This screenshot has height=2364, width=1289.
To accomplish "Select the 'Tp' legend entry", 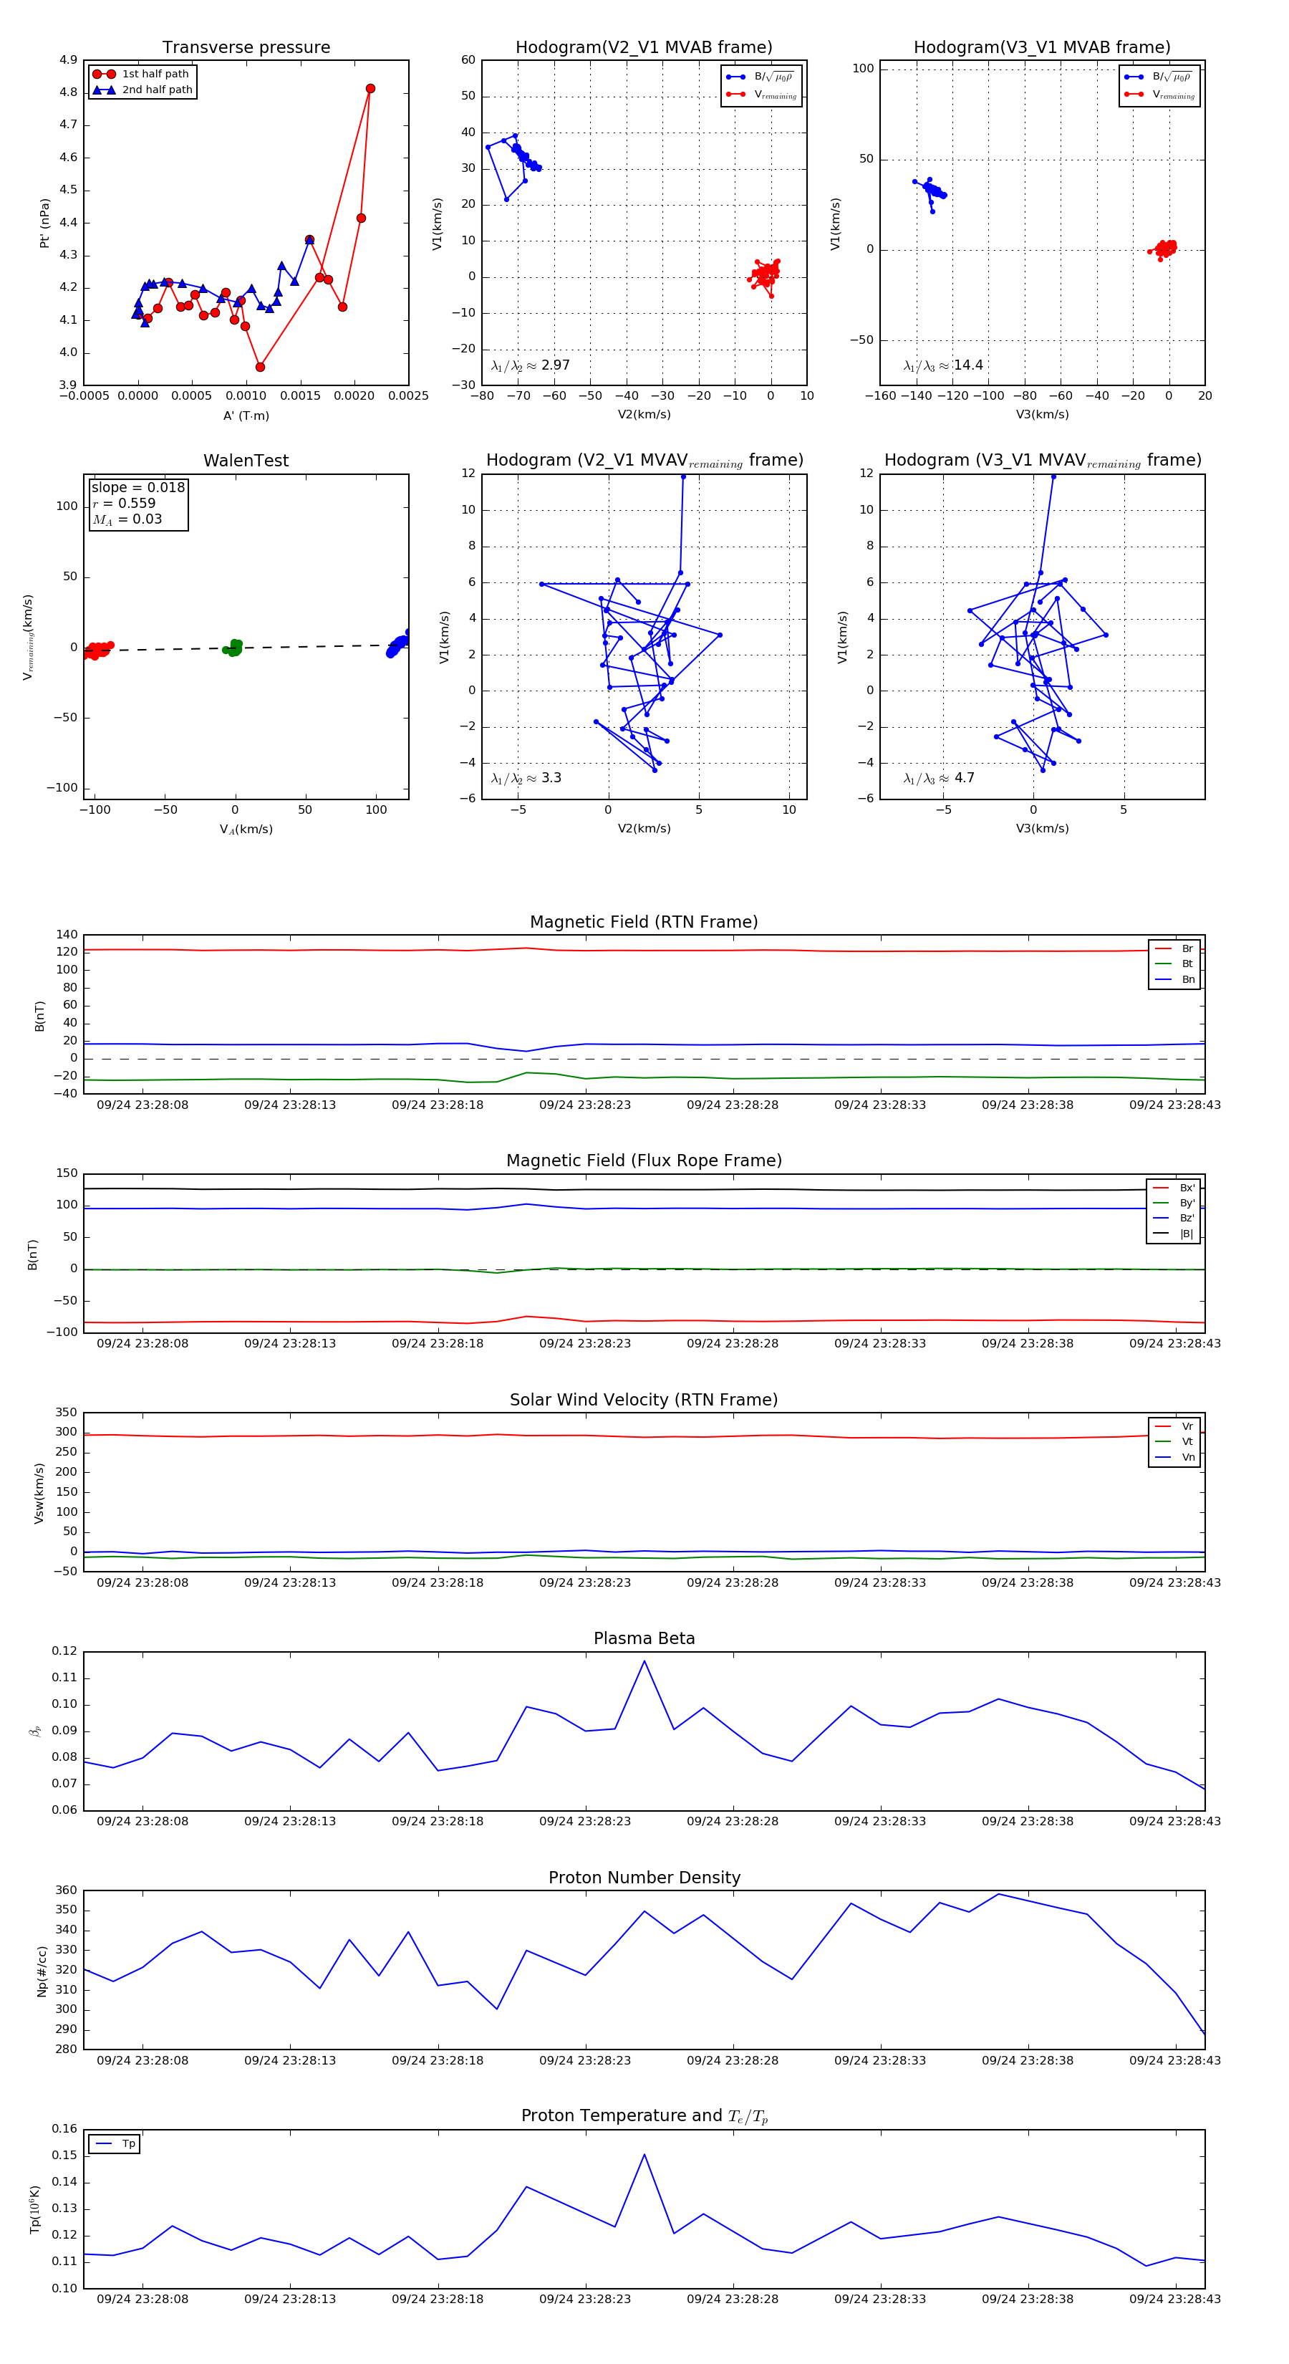I will [x=115, y=2144].
